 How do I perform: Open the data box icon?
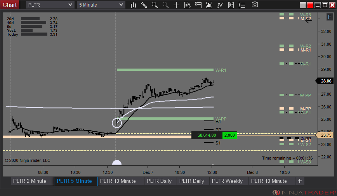pyautogui.click(x=188, y=5)
